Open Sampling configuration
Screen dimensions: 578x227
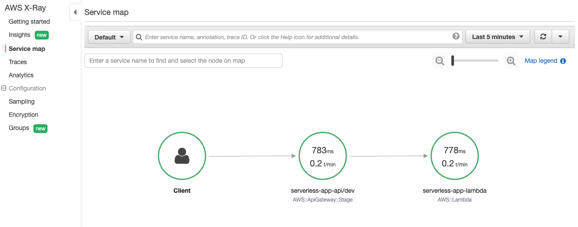coord(22,101)
